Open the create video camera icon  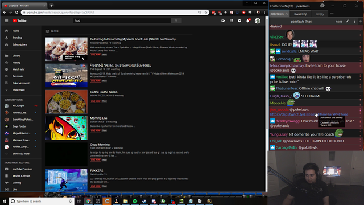(x=223, y=20)
